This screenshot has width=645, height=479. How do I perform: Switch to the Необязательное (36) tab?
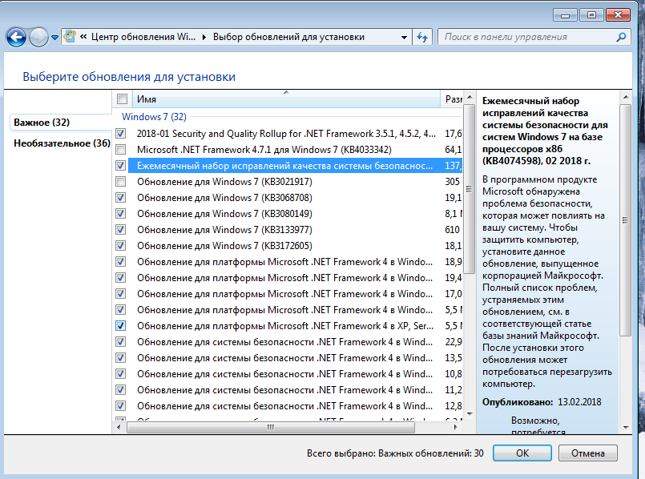click(62, 143)
